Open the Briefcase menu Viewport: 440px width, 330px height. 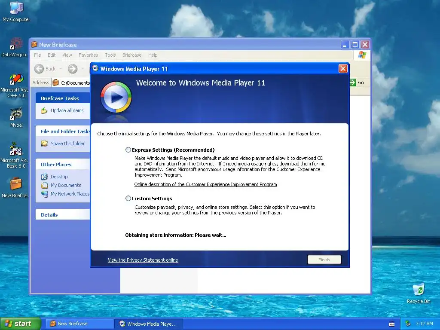pyautogui.click(x=132, y=55)
